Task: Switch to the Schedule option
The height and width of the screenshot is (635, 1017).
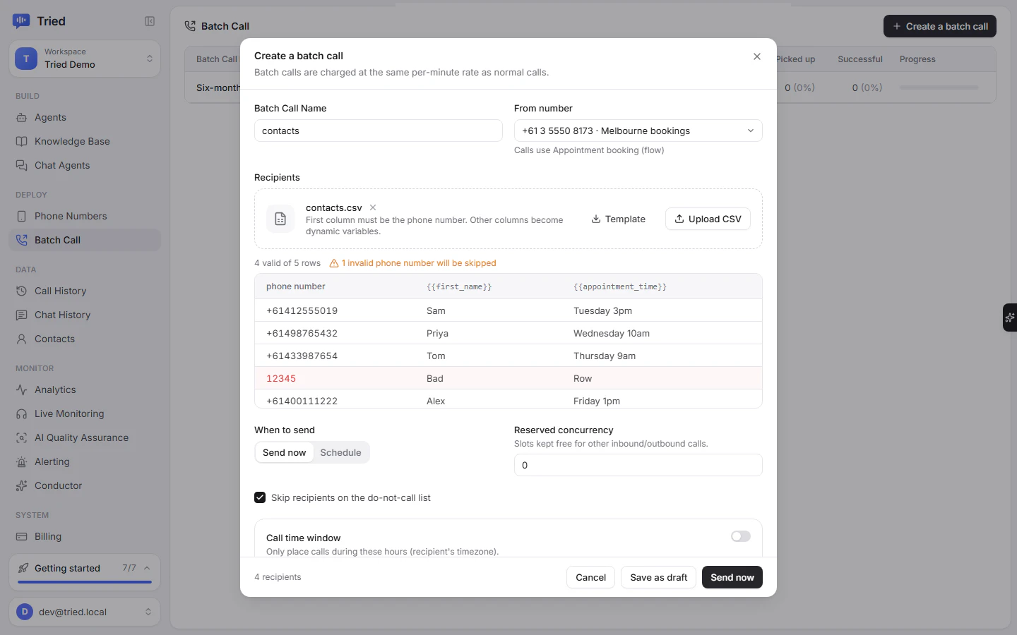Action: coord(340,453)
